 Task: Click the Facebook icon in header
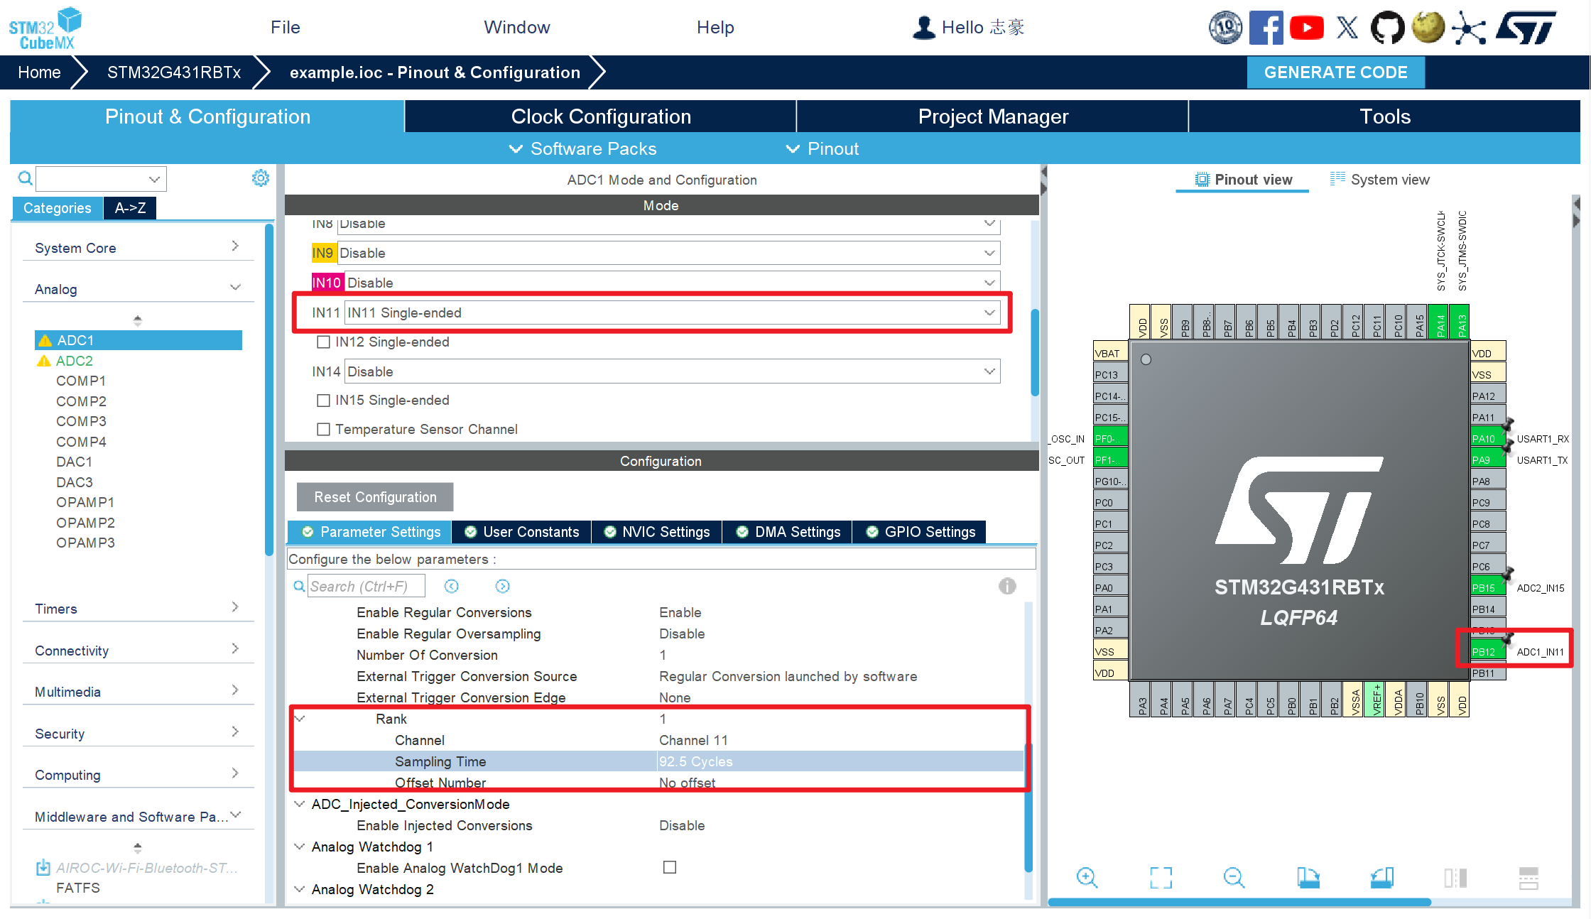pyautogui.click(x=1266, y=28)
